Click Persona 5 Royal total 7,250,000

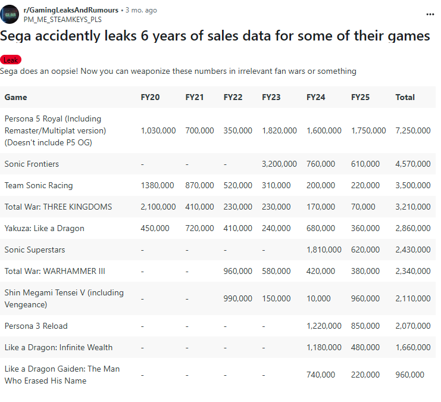pyautogui.click(x=412, y=130)
